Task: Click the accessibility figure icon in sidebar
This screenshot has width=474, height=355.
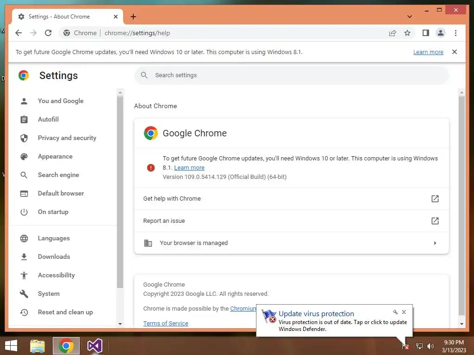Action: point(24,275)
